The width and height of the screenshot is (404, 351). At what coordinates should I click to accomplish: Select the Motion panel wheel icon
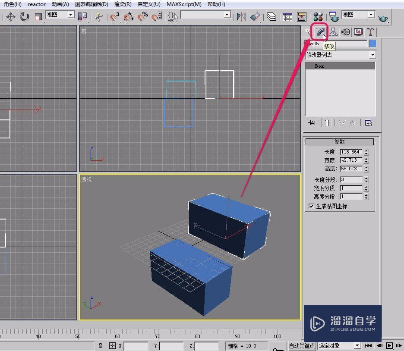point(345,31)
